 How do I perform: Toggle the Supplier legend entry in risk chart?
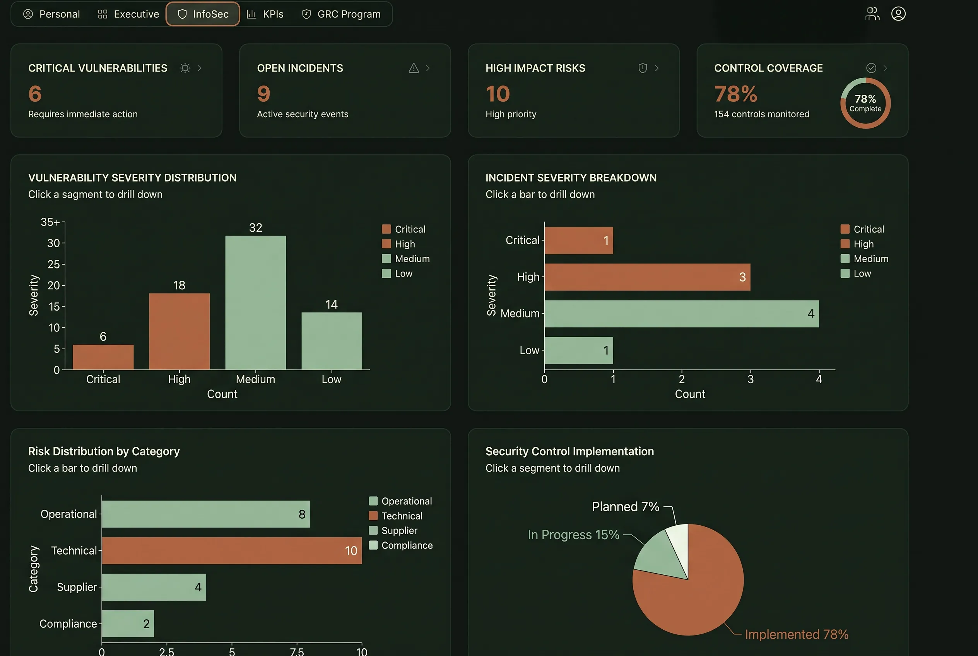point(393,531)
